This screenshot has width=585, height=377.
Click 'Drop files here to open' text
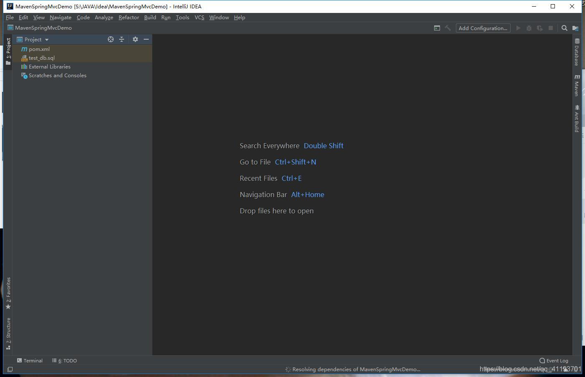(x=277, y=211)
